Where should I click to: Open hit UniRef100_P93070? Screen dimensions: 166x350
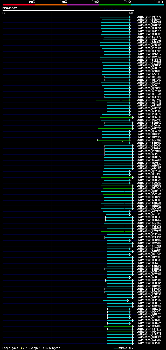coord(149,114)
